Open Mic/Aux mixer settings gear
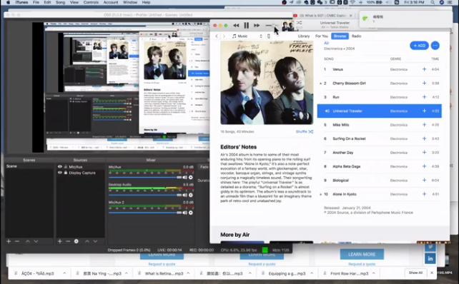 coord(191,178)
